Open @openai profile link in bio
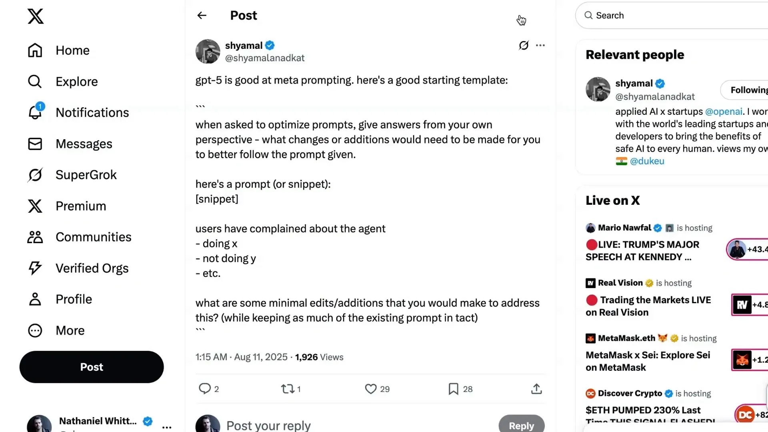Screen dimensions: 768x432 724,112
